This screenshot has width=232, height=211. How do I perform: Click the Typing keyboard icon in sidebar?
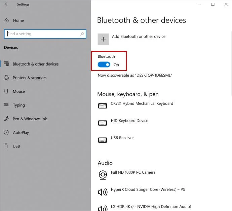(x=6, y=105)
